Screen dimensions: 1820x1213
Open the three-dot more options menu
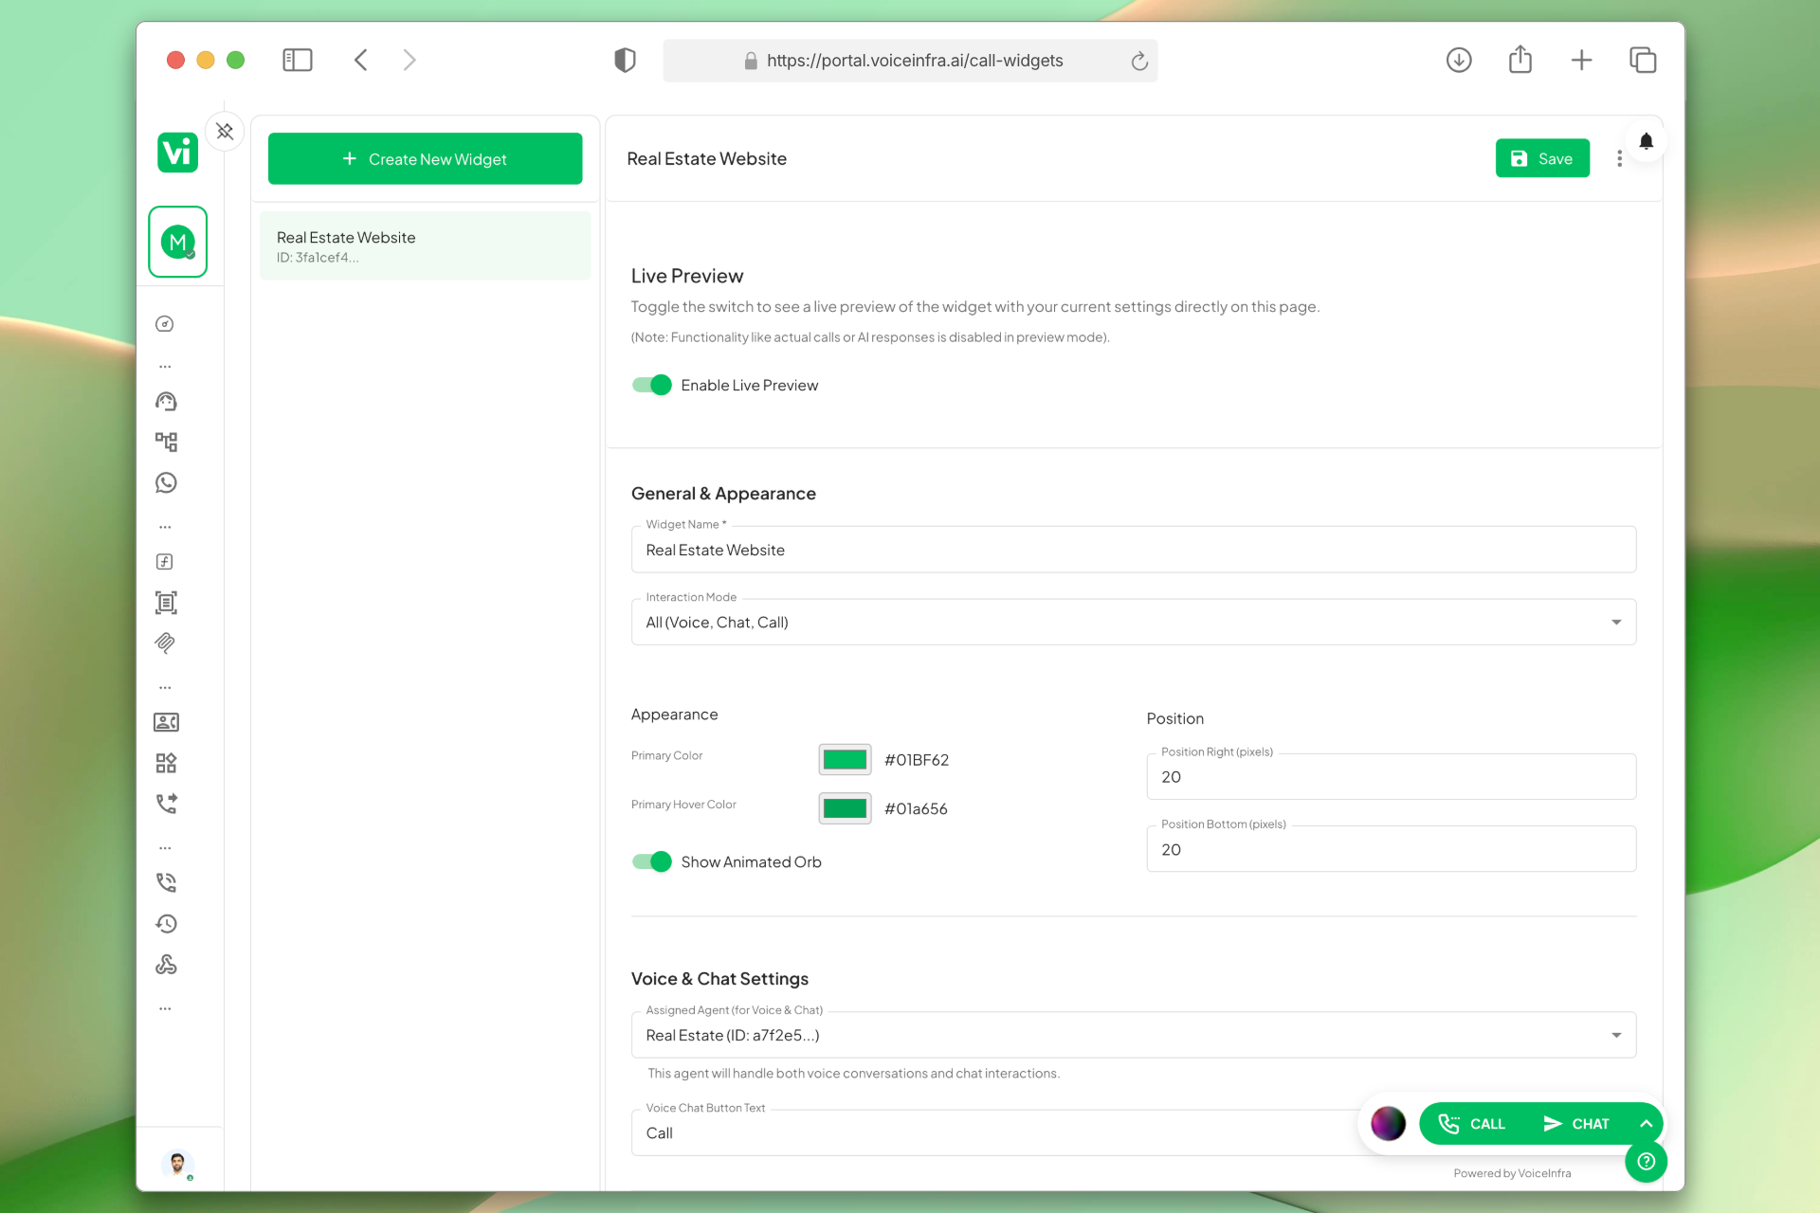[1619, 159]
